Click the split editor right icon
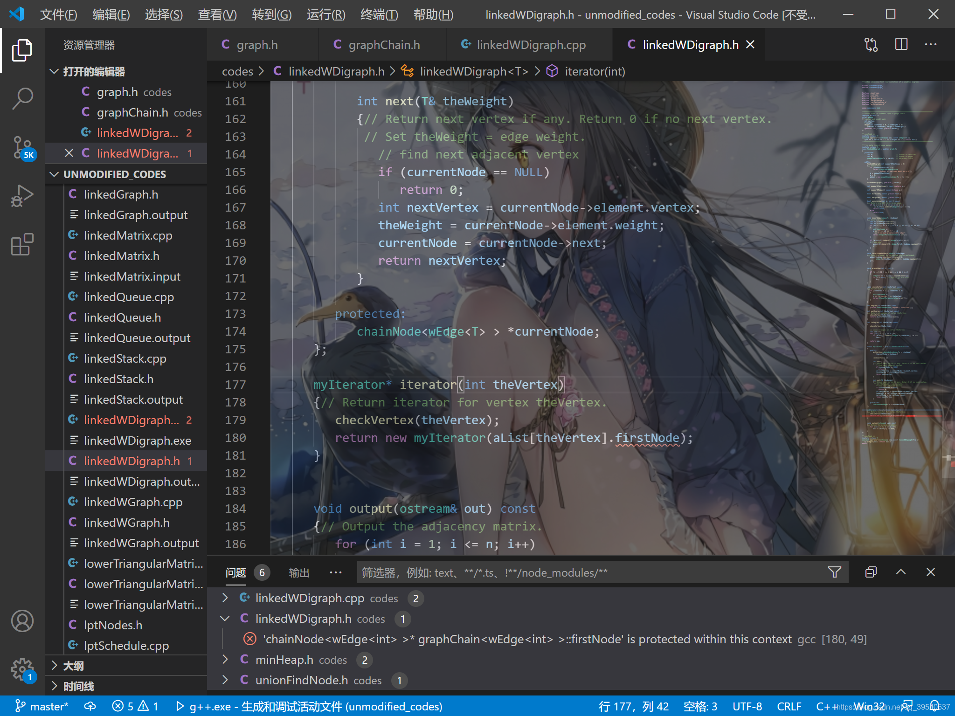Screen dimensions: 955x716 901,45
